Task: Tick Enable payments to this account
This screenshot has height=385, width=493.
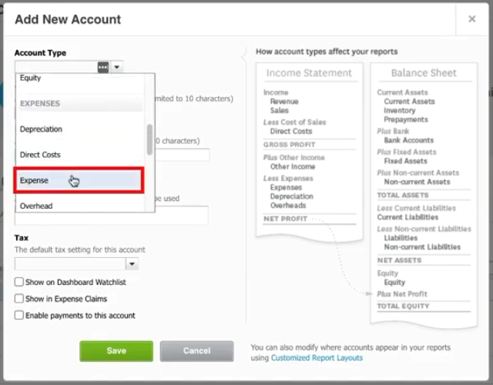Action: pyautogui.click(x=18, y=315)
